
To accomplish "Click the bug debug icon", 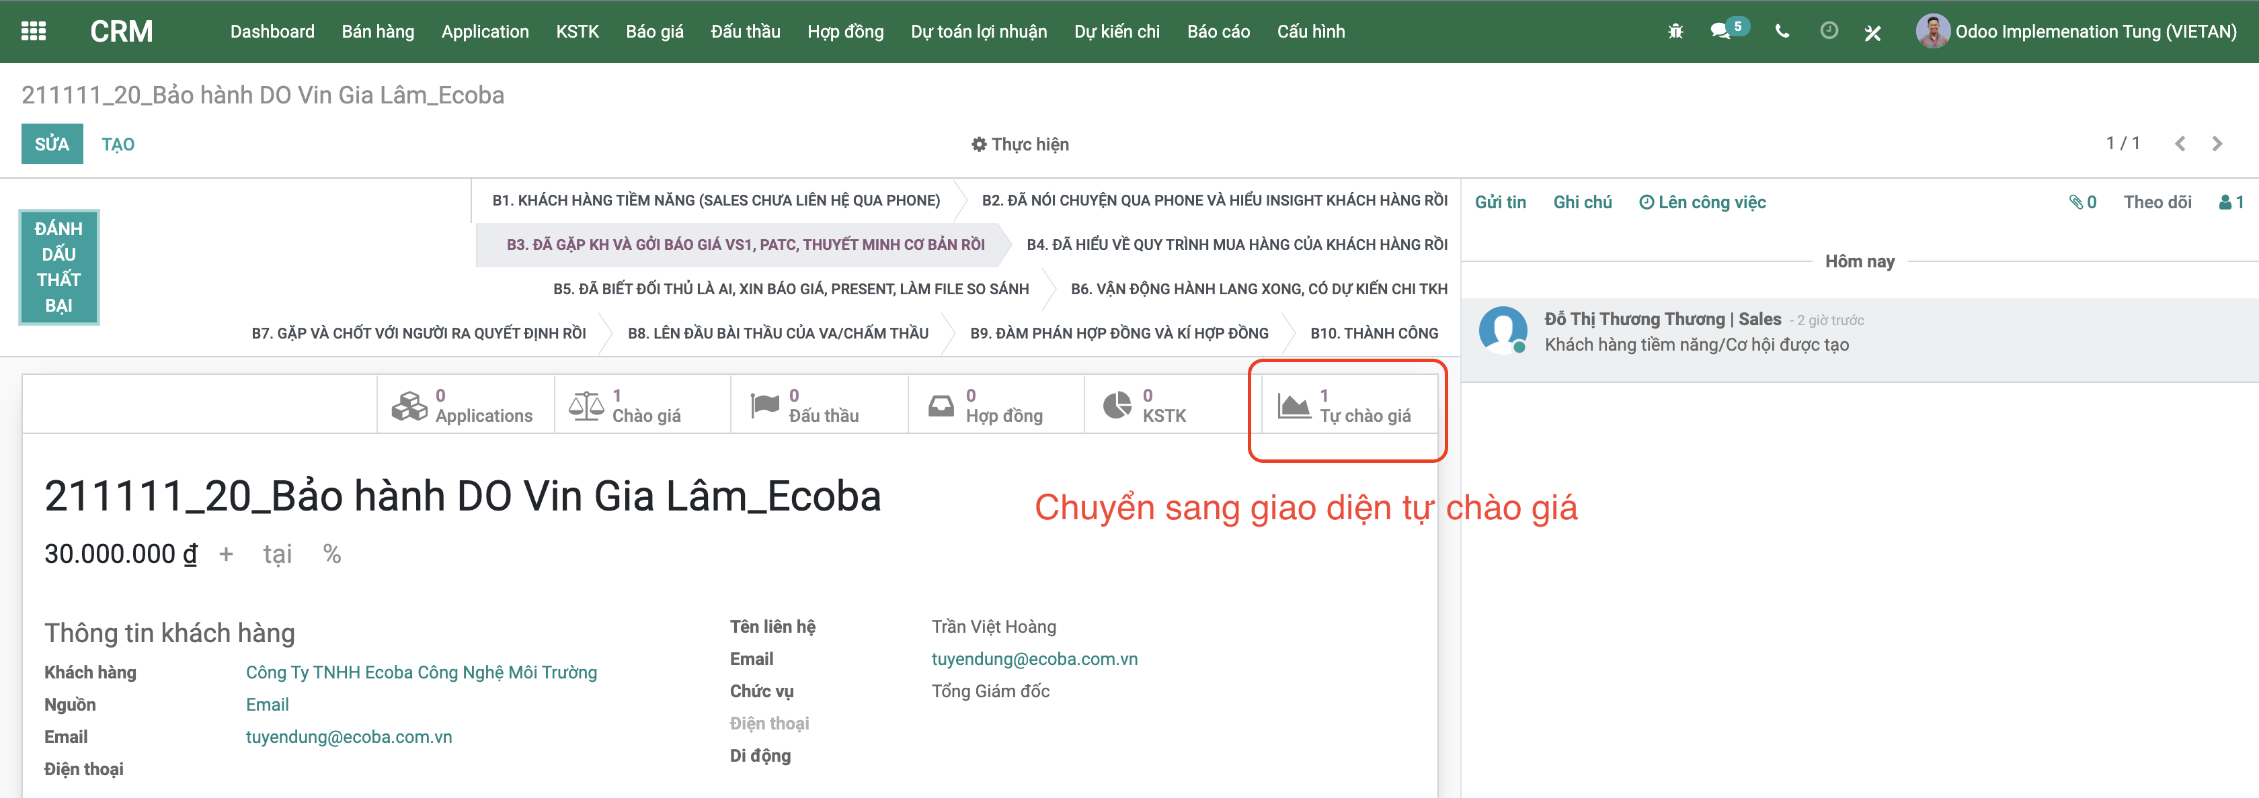I will tap(1675, 32).
